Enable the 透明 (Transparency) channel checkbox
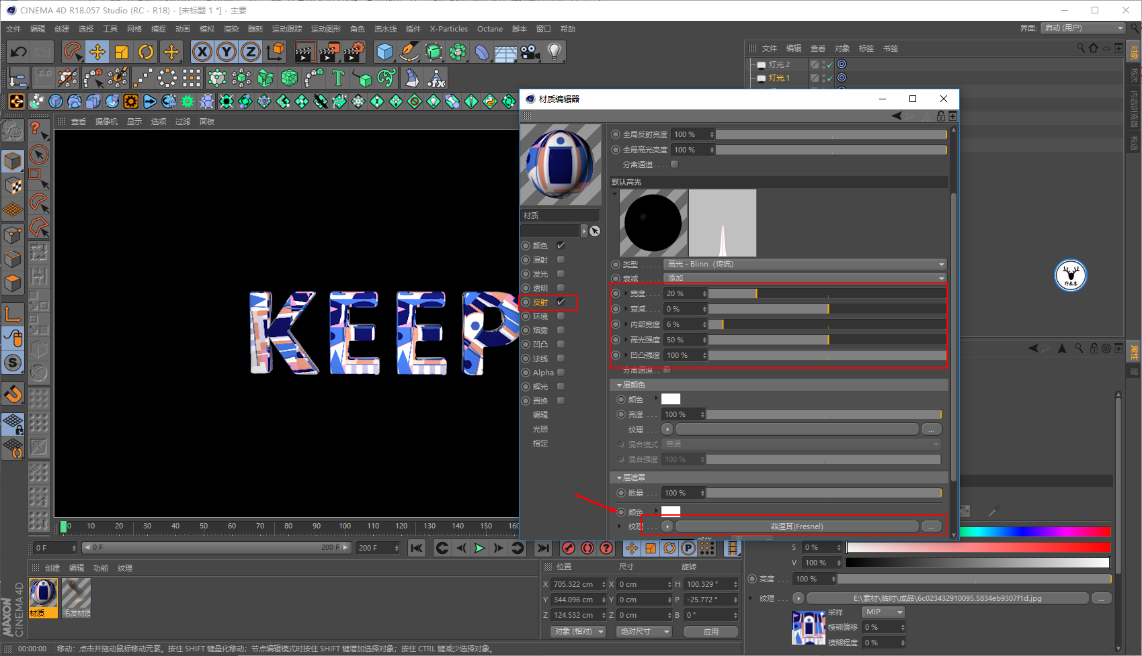This screenshot has width=1142, height=656. [x=561, y=288]
